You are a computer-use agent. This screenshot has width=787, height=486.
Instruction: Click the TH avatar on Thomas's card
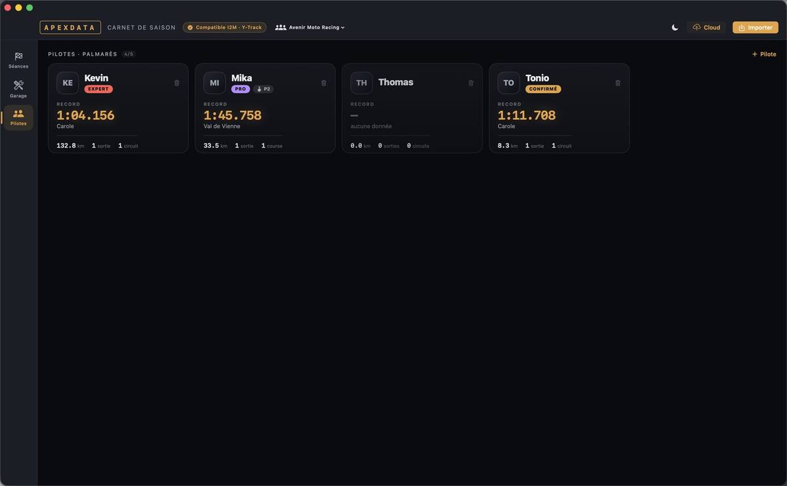tap(361, 83)
